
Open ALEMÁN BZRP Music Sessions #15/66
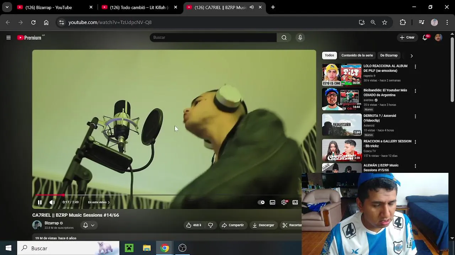click(381, 168)
